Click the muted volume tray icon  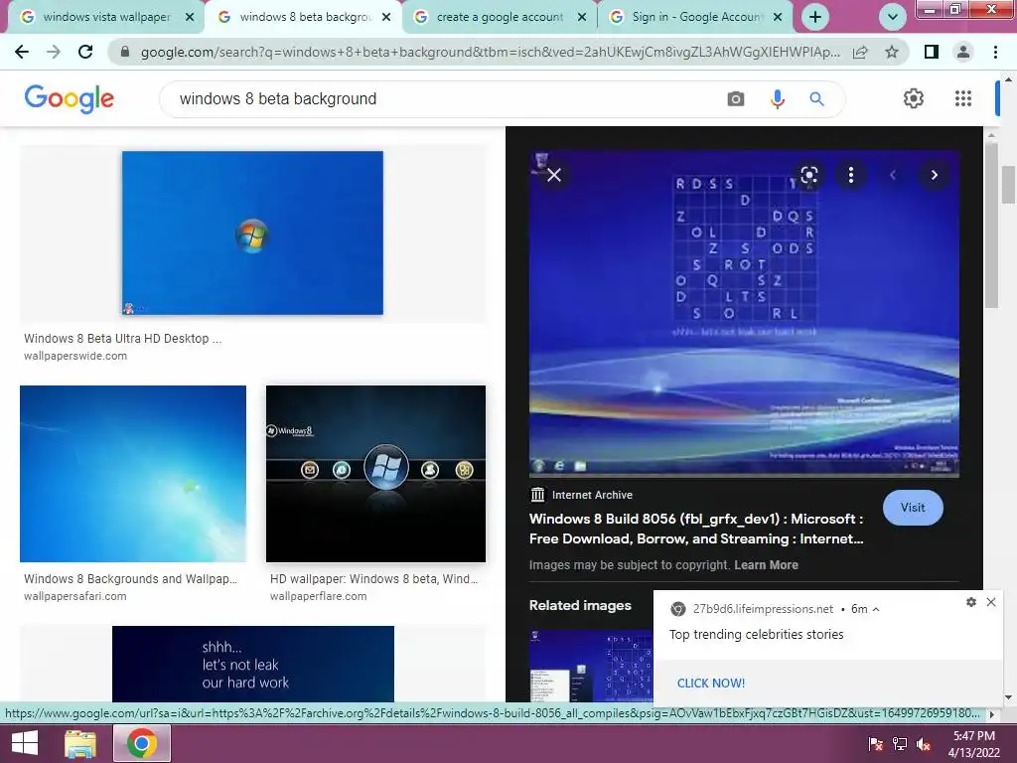(x=924, y=744)
